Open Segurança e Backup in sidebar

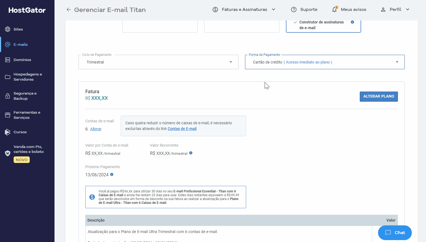tap(27, 96)
